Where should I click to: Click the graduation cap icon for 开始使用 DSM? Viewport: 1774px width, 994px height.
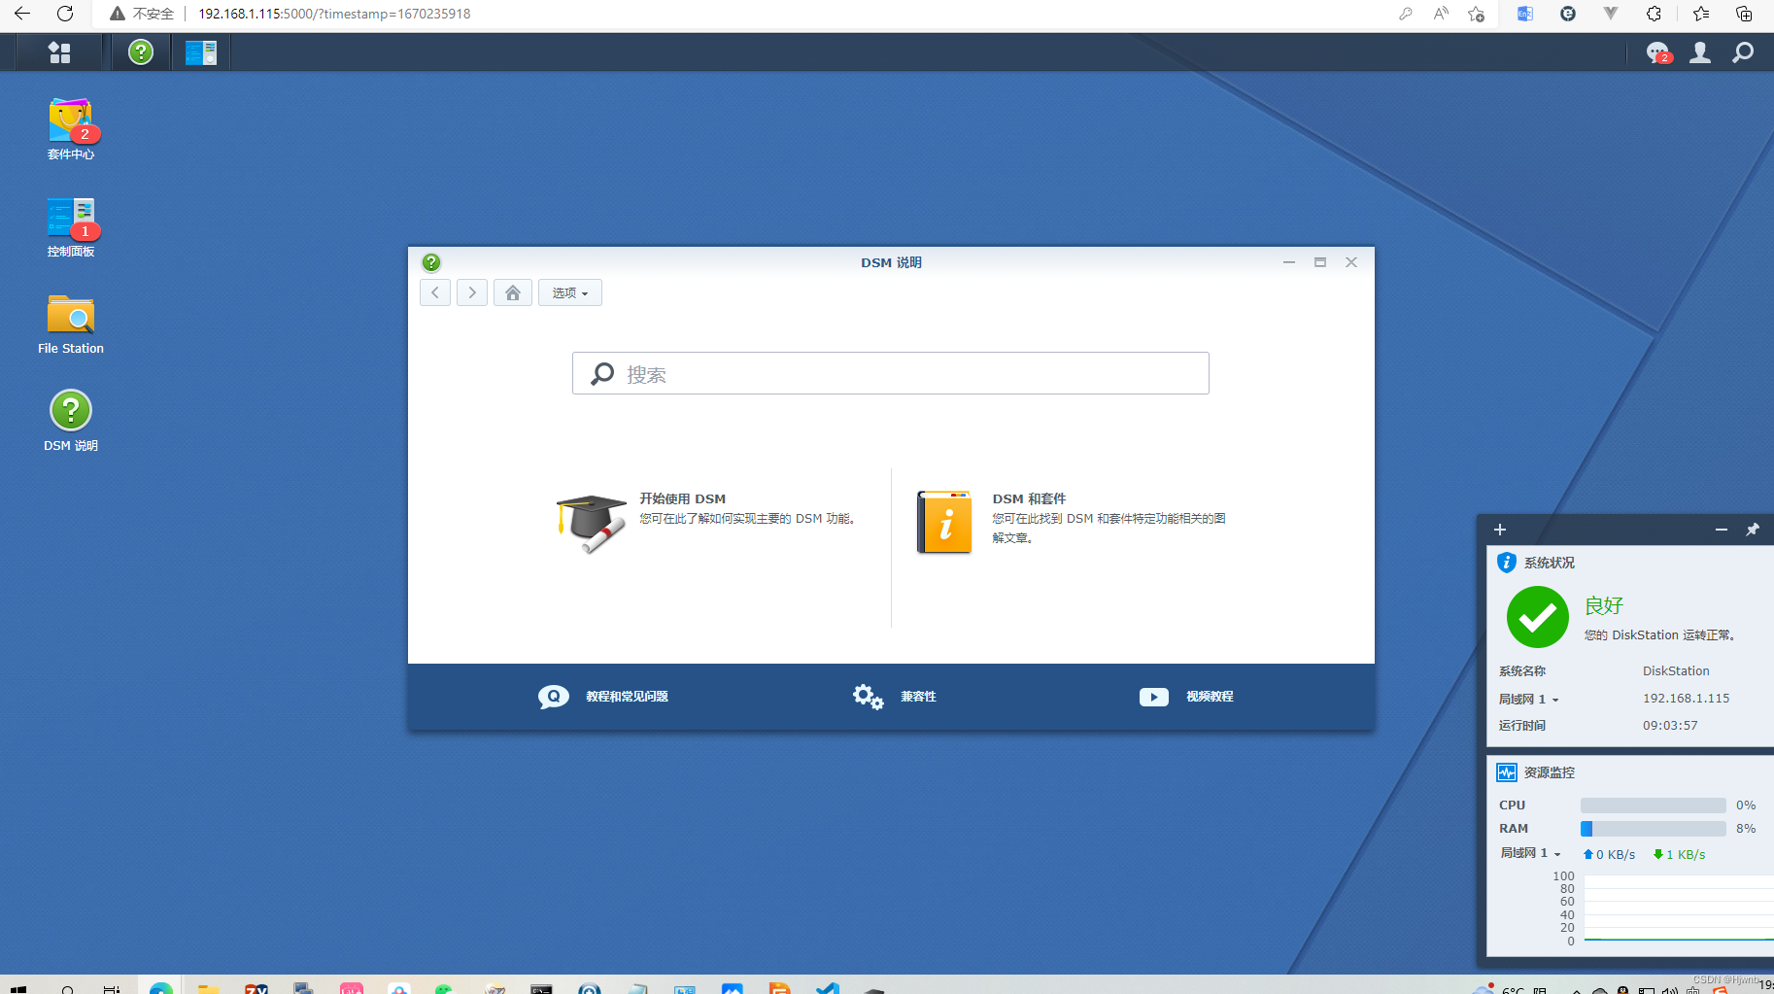coord(592,523)
